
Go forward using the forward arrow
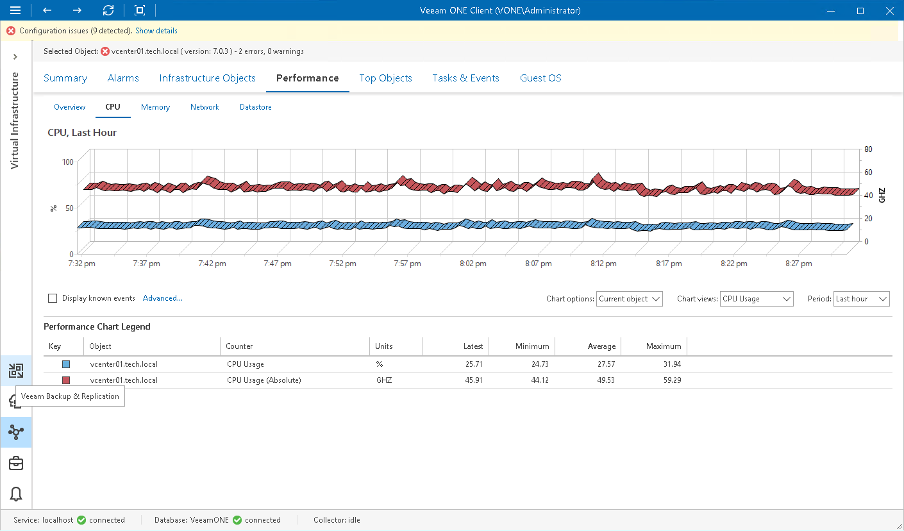77,10
